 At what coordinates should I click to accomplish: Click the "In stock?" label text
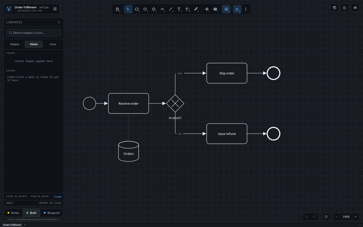coord(175,118)
